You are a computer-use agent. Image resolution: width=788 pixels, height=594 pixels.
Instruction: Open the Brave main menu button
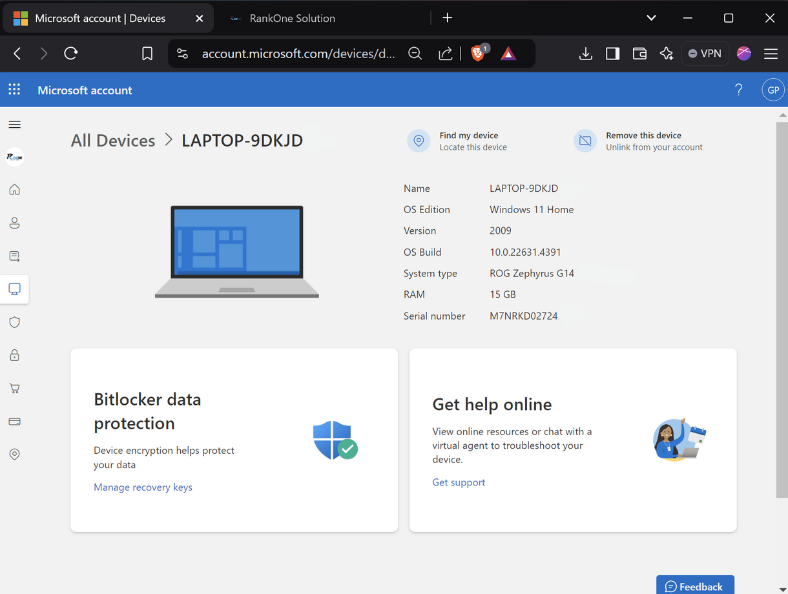pyautogui.click(x=771, y=54)
